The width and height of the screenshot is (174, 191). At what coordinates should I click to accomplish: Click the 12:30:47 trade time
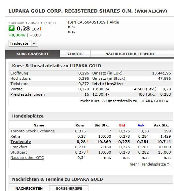[101, 94]
